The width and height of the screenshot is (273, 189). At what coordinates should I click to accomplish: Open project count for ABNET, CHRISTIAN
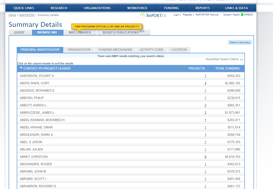point(205,157)
